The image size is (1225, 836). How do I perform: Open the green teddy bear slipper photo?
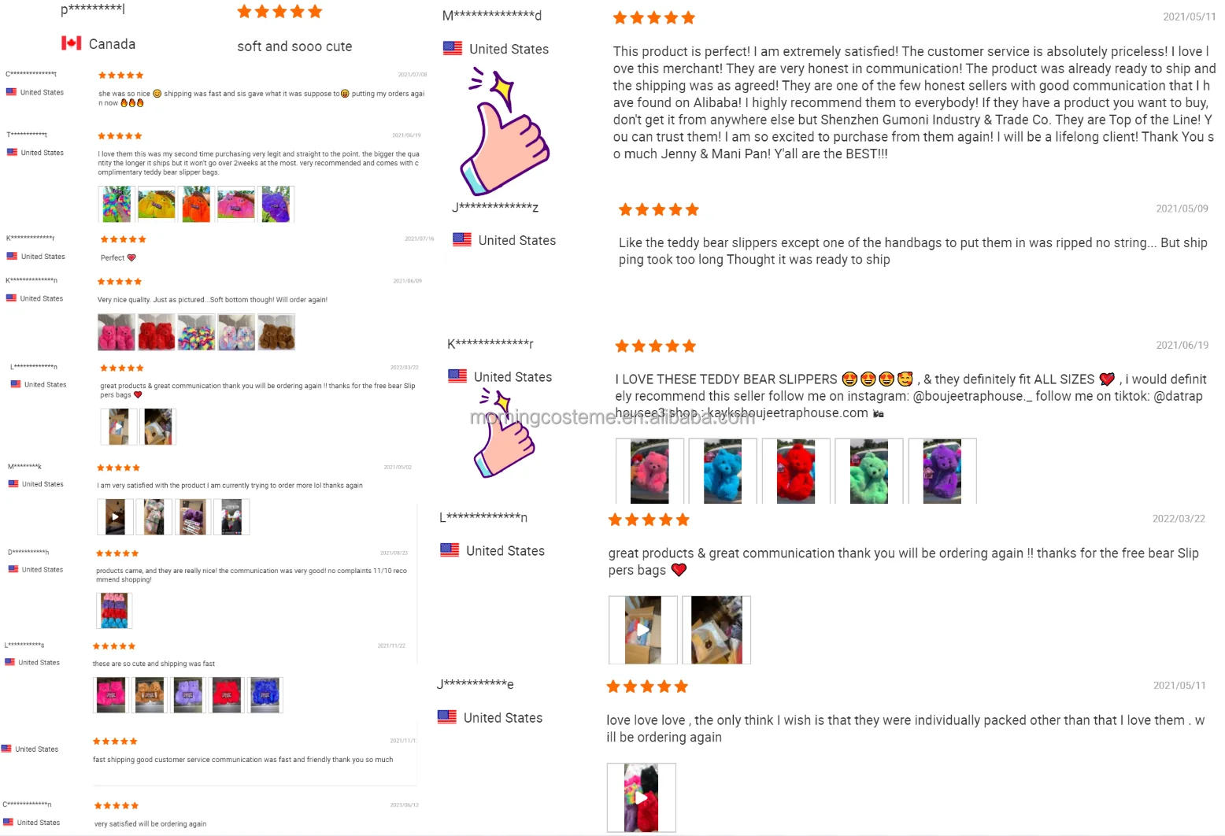[869, 471]
